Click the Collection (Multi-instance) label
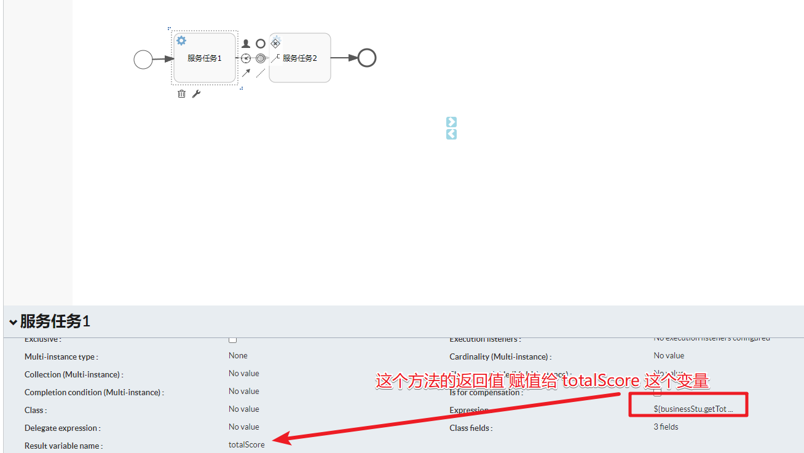The height and width of the screenshot is (453, 804). click(x=74, y=375)
